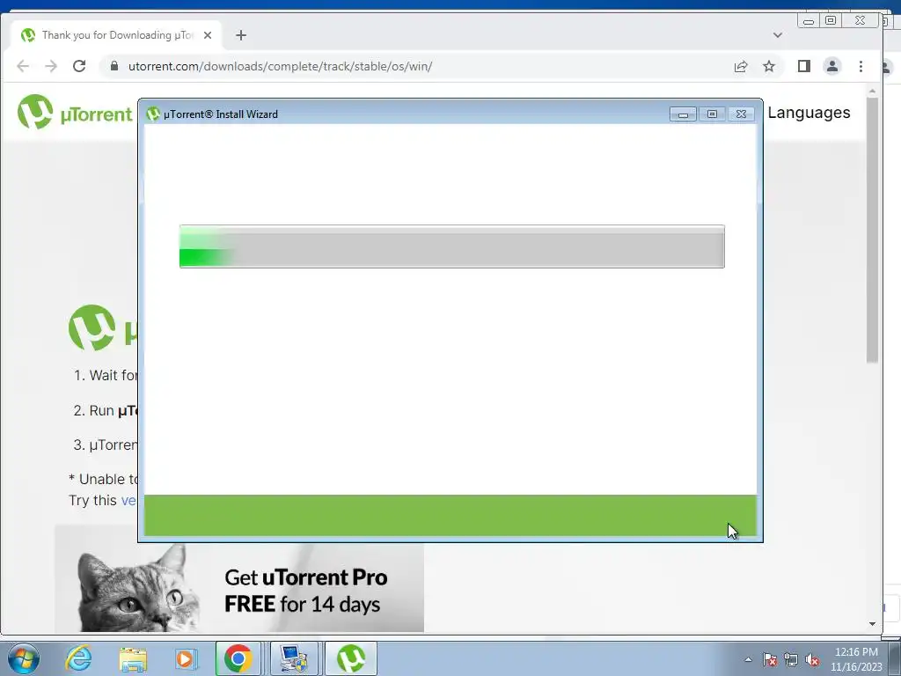Click the µTorrent logo in page header
Viewport: 901px width, 676px height.
75,112
